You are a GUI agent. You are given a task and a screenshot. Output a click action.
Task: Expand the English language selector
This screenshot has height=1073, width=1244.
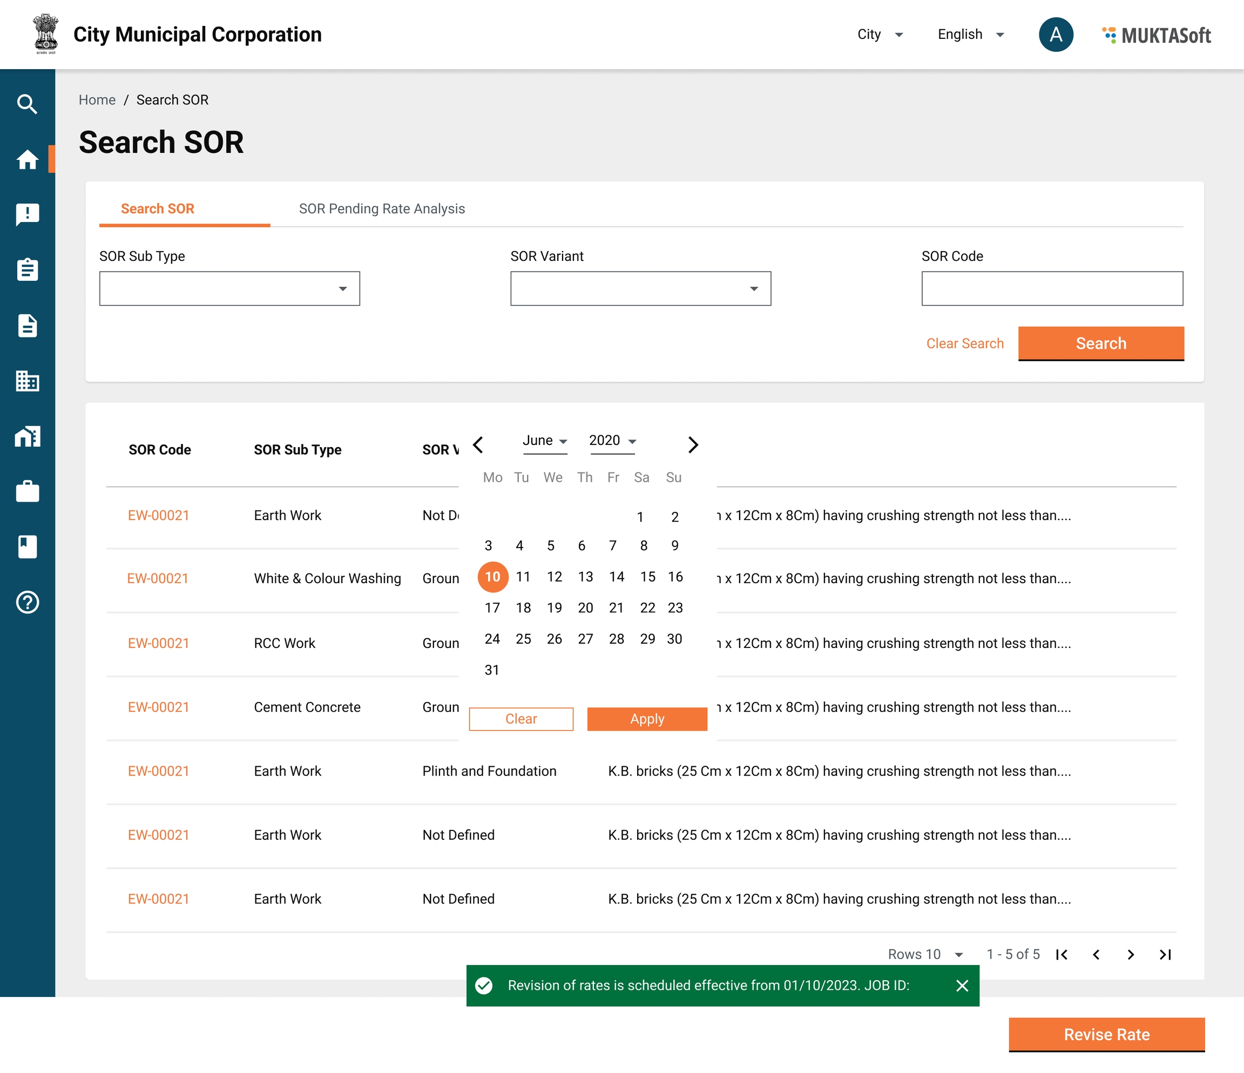tap(971, 35)
